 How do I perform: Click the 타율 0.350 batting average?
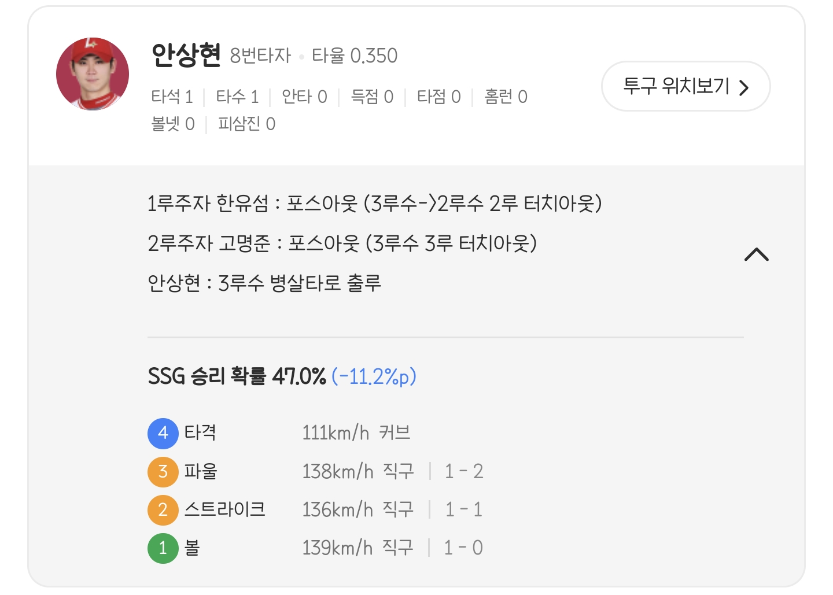pyautogui.click(x=355, y=56)
